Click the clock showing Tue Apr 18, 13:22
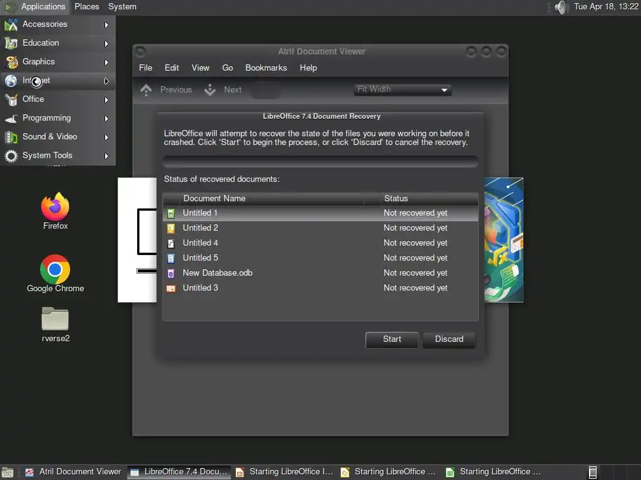 click(x=606, y=7)
